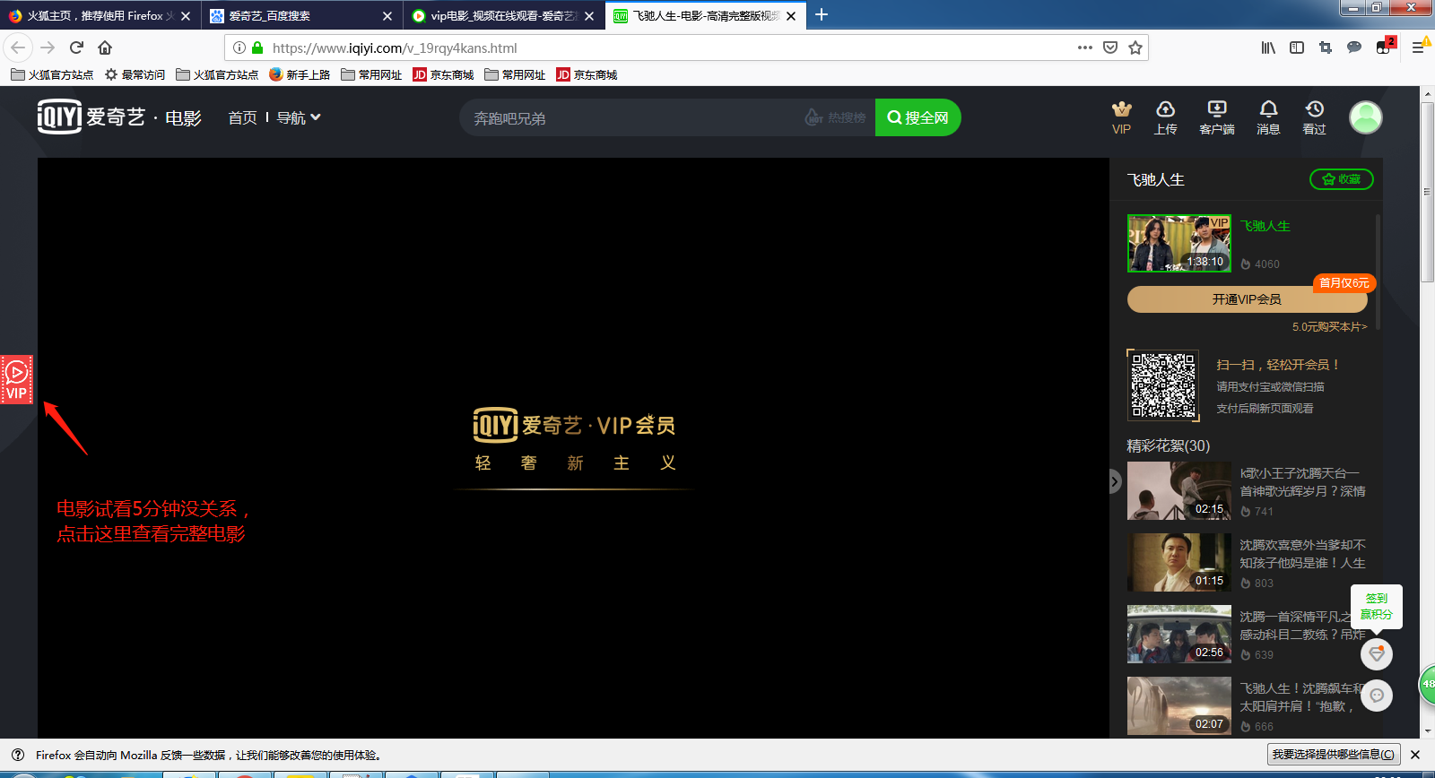The height and width of the screenshot is (778, 1435).
Task: Play the 02:56 沈腾一首深情 clip
Action: [1179, 634]
